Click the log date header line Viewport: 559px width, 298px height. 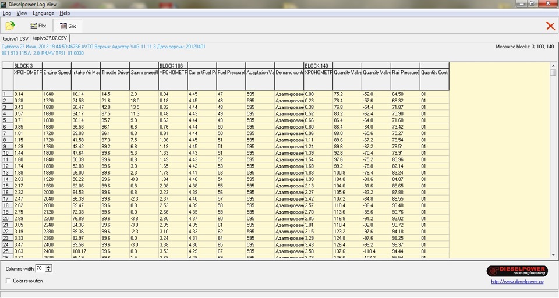104,47
